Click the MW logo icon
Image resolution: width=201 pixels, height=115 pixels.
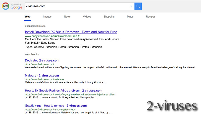pos(6,7)
